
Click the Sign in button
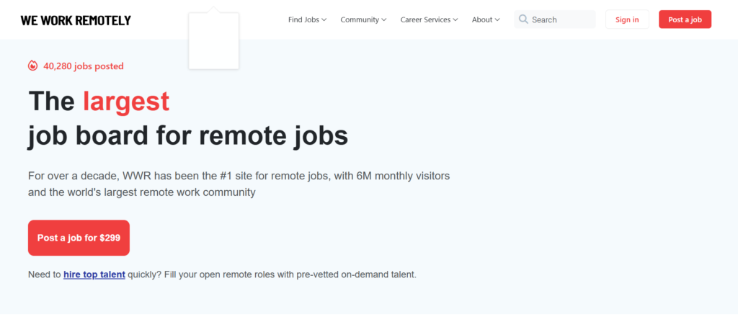(627, 19)
